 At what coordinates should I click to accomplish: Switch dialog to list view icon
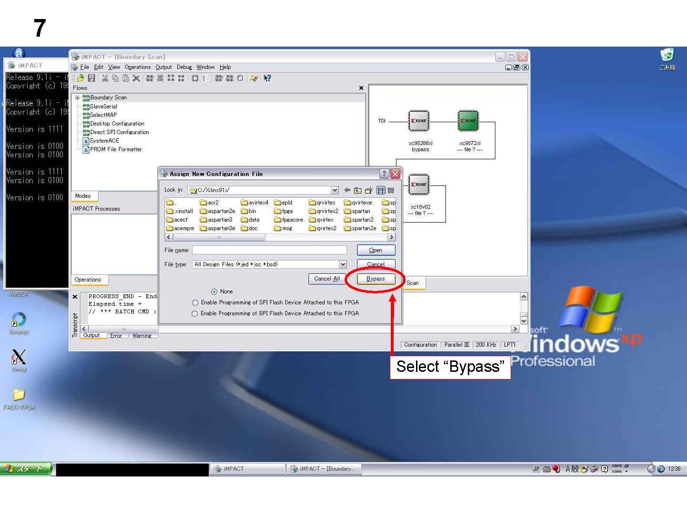381,190
